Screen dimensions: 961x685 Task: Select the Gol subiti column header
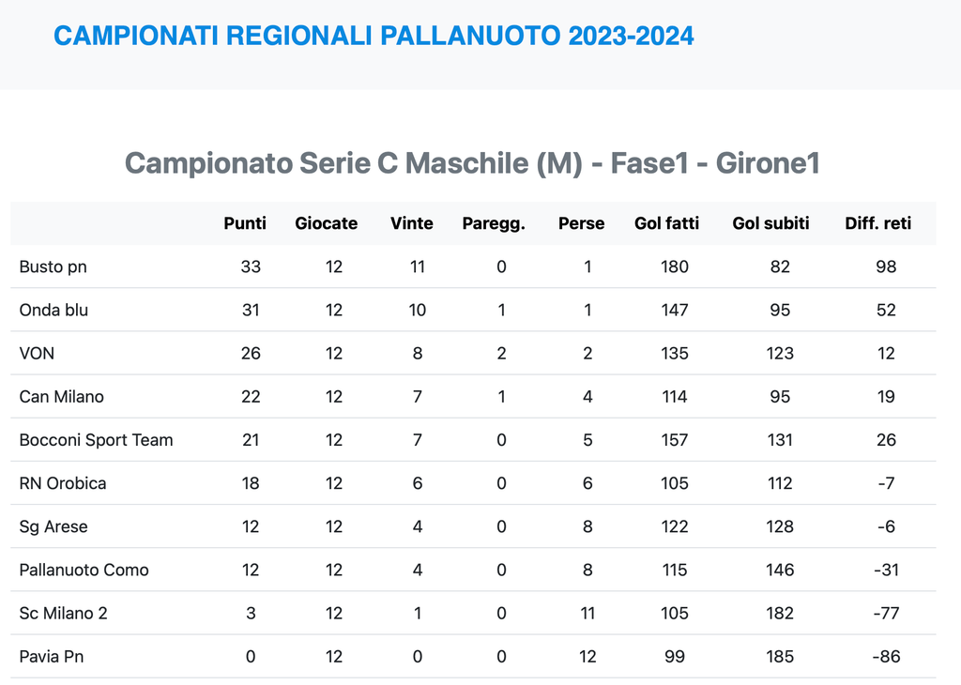pyautogui.click(x=770, y=223)
